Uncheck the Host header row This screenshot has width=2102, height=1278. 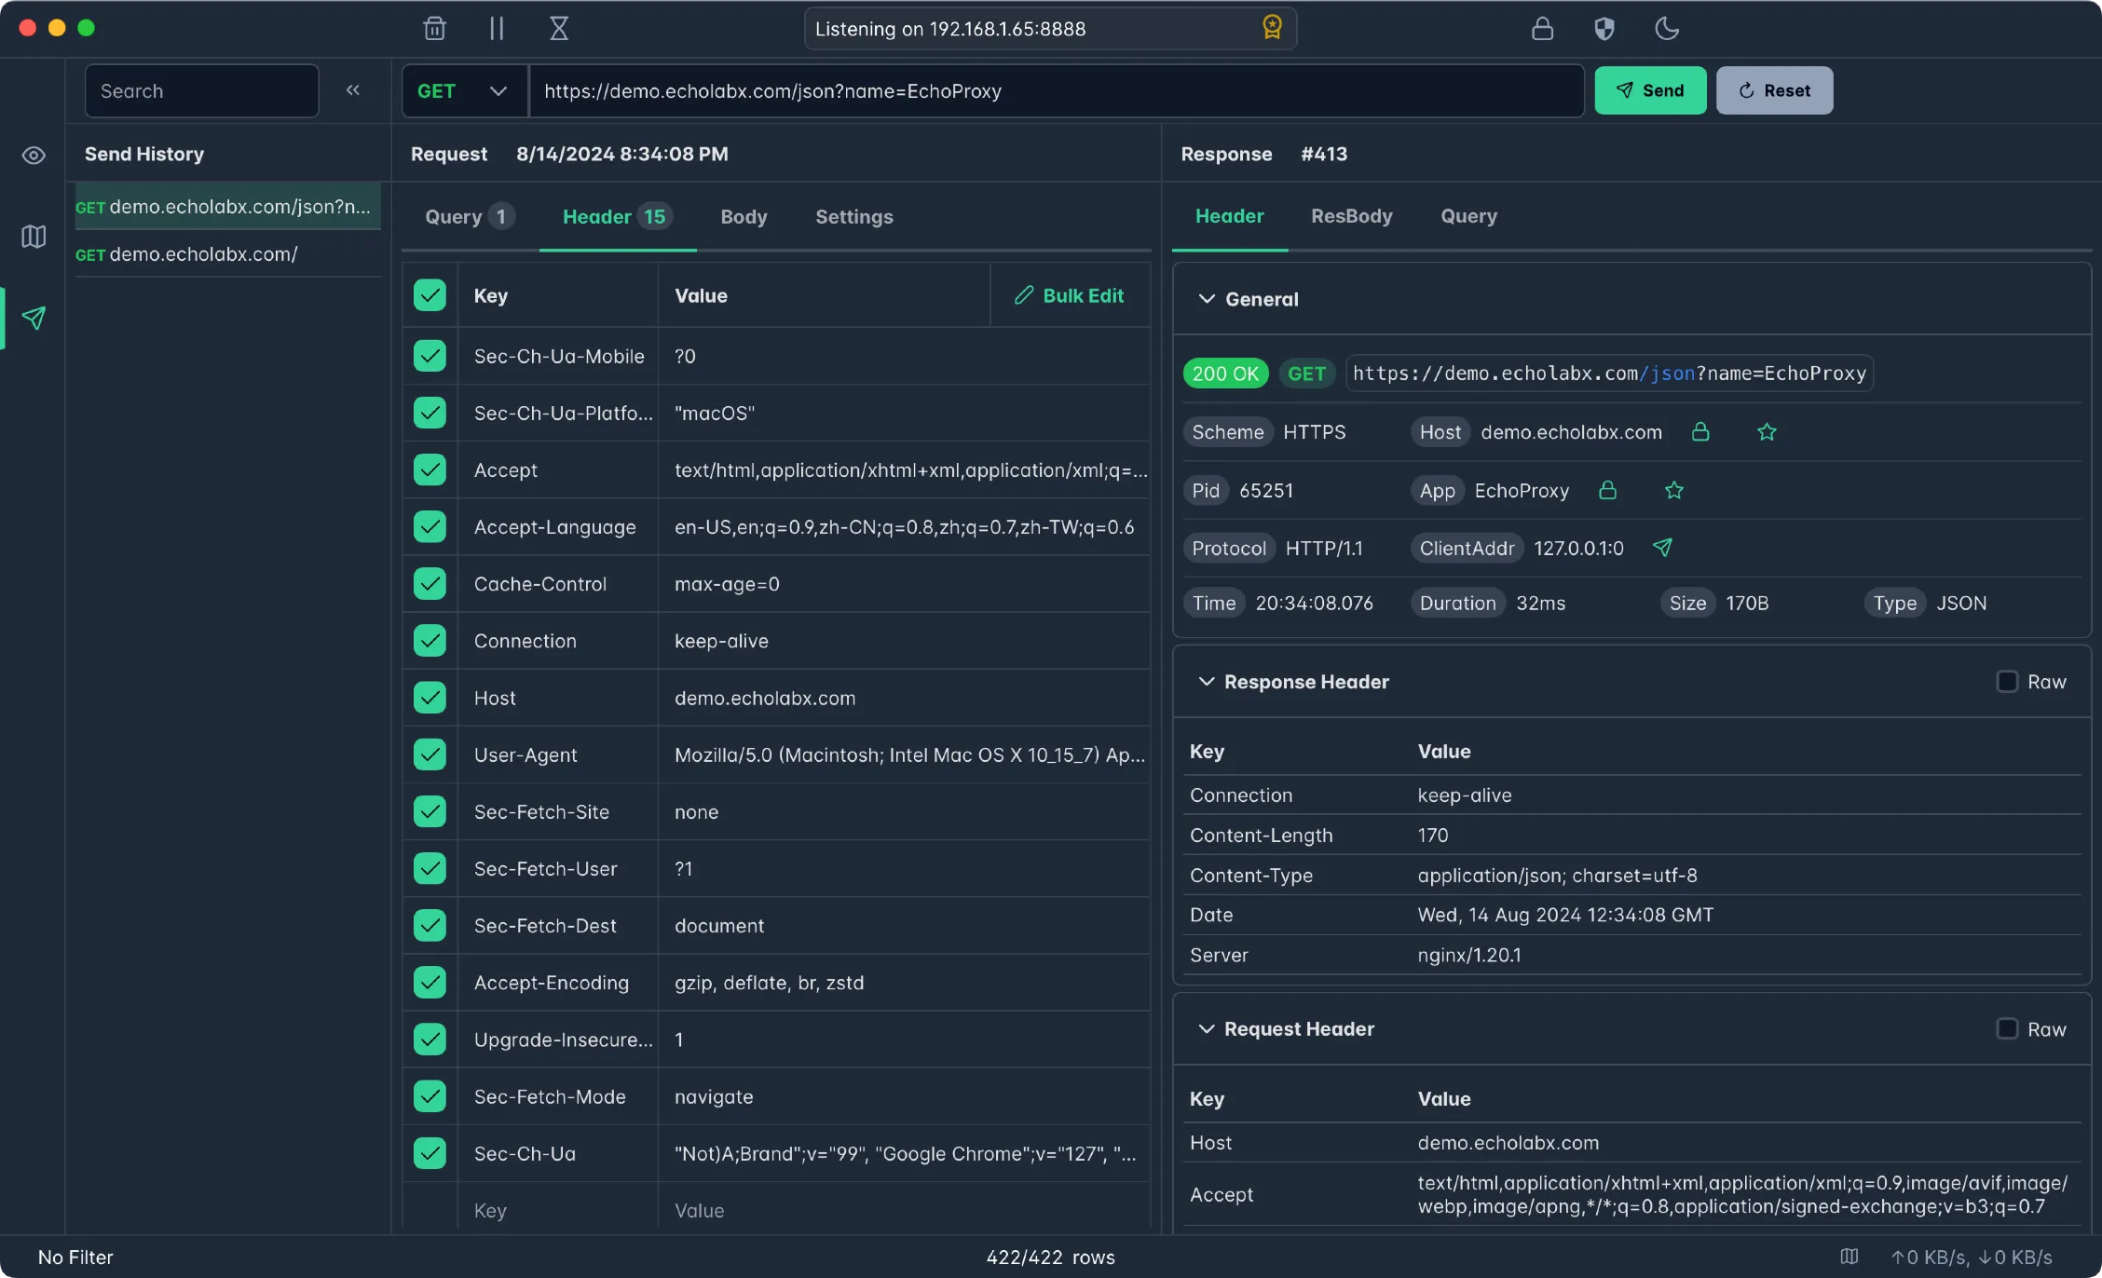tap(430, 697)
